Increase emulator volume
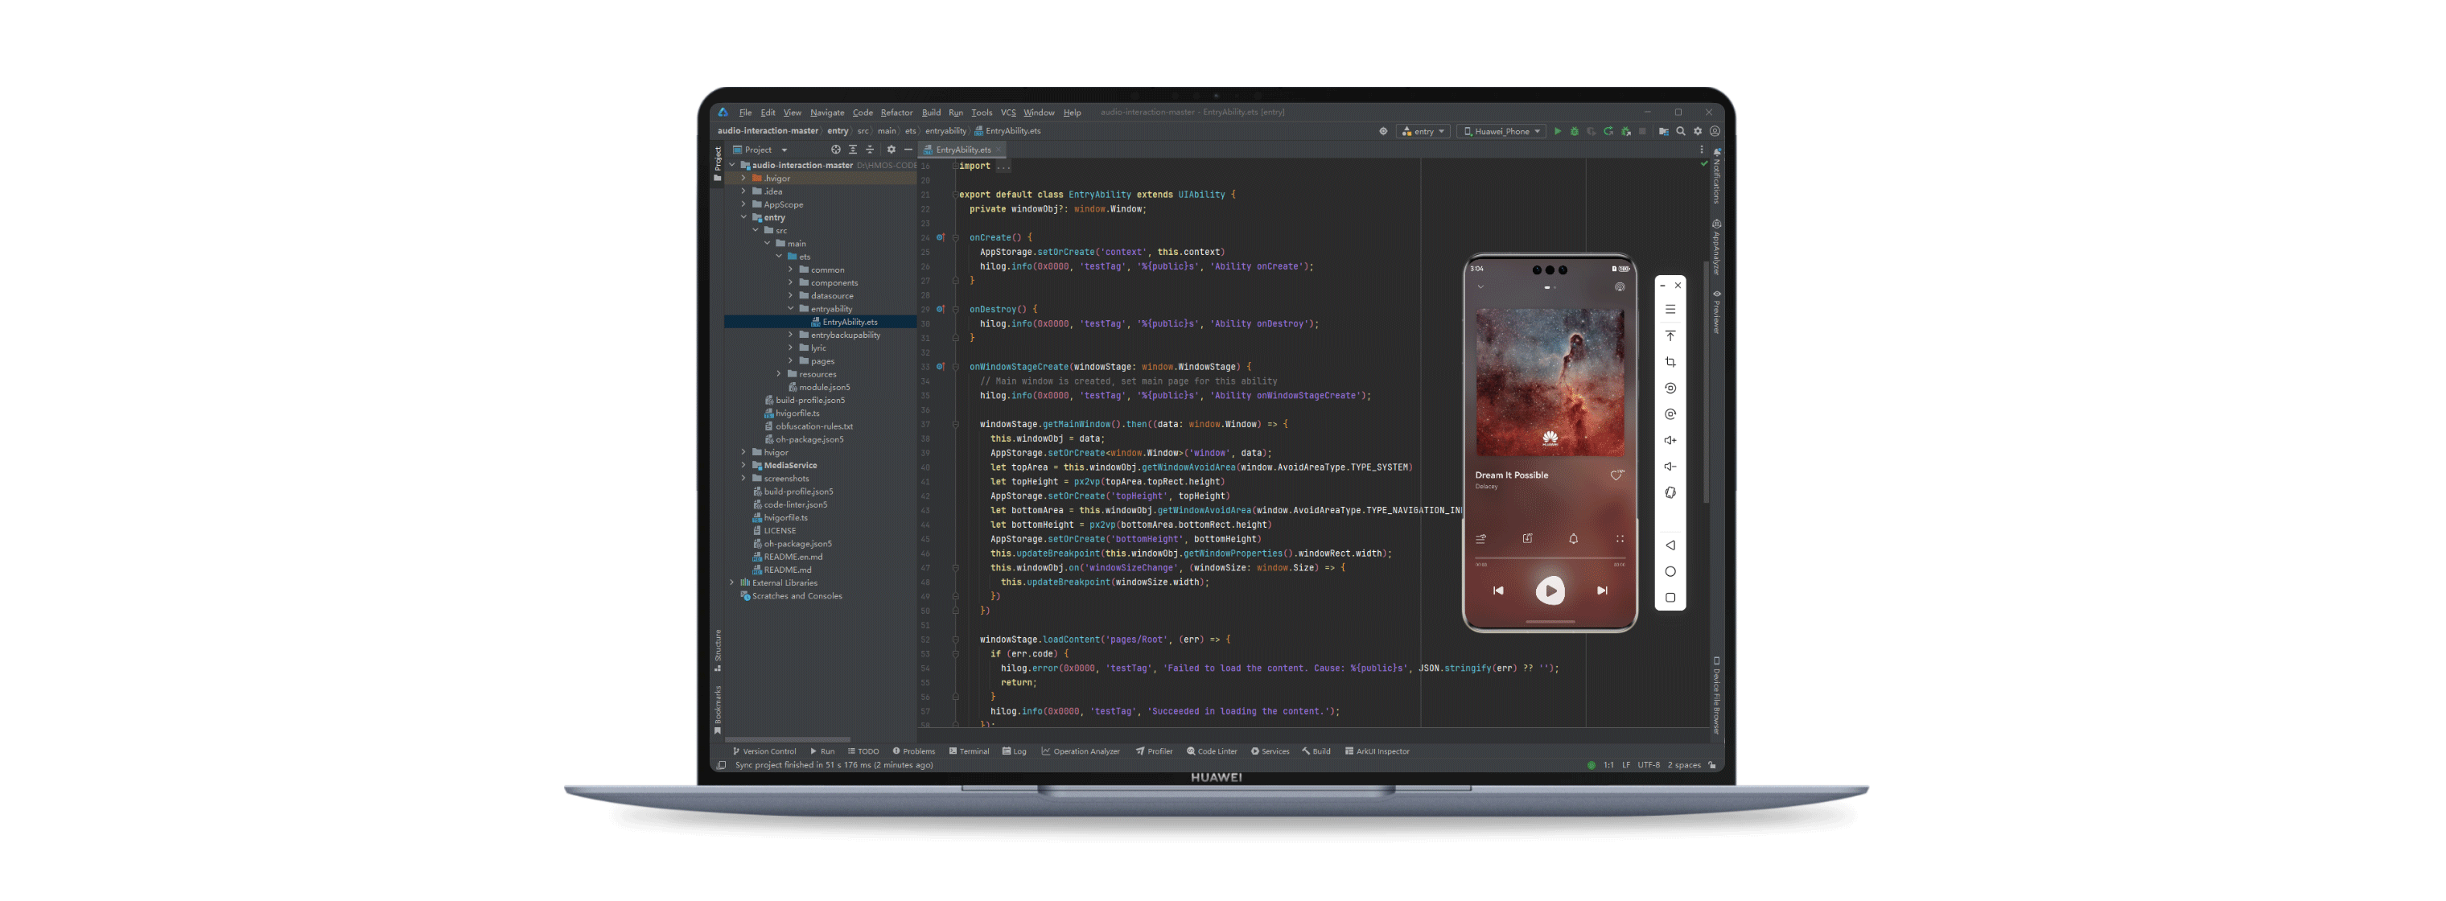 click(1670, 439)
